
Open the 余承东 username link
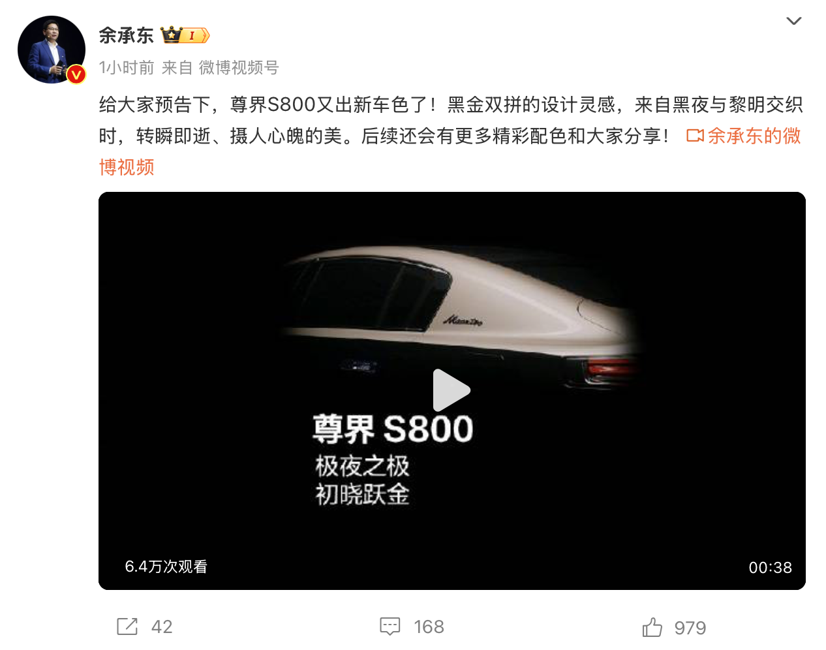[x=127, y=35]
